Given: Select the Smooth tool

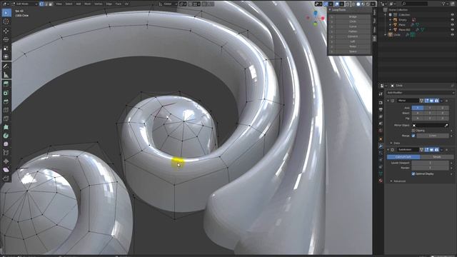Looking at the screenshot, I should [6, 144].
